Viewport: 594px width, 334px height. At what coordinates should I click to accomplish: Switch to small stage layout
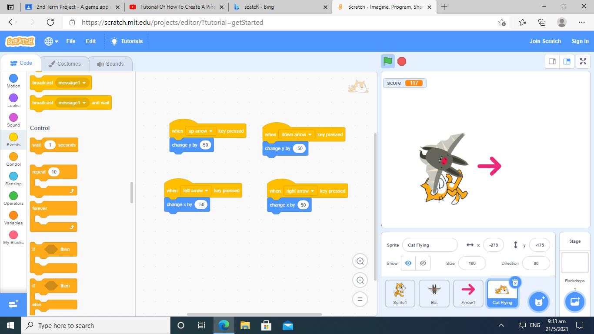click(x=552, y=62)
